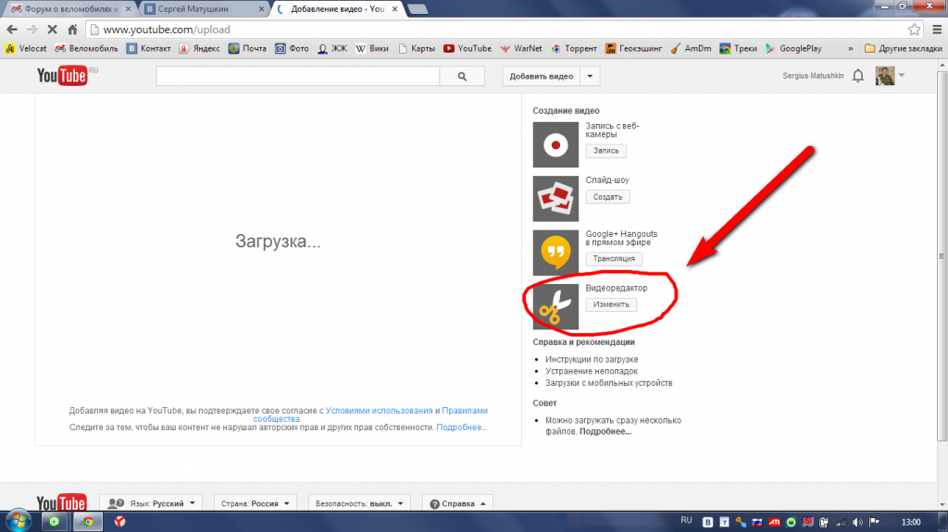Open the Страна: Россия country dropdown

point(256,503)
